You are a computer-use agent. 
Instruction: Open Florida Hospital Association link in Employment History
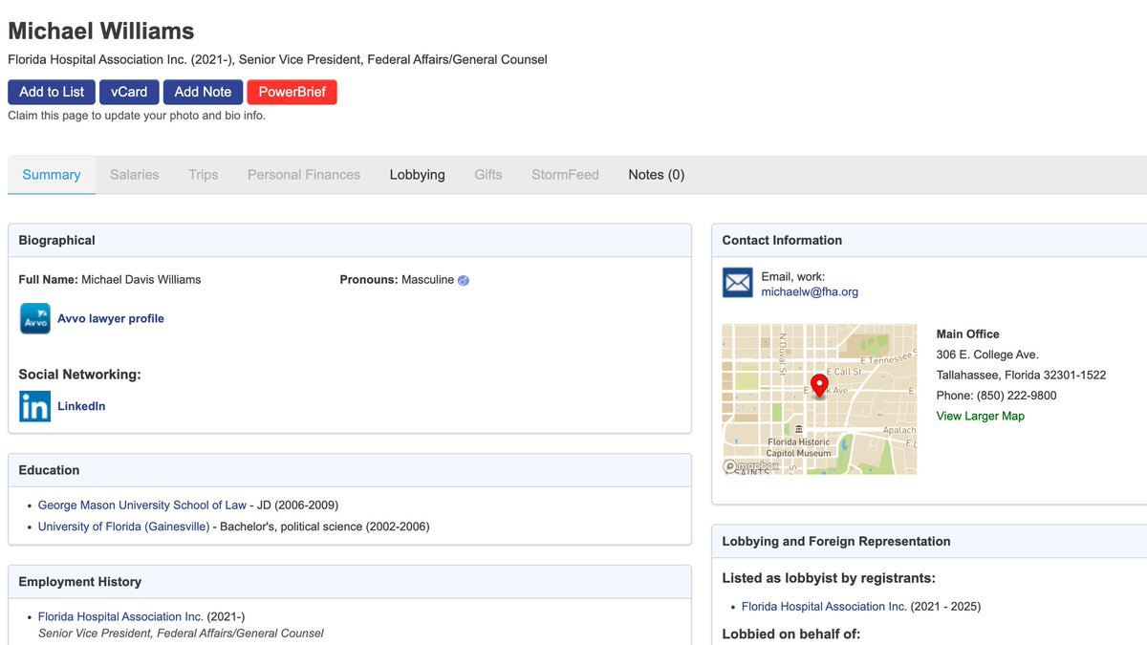(120, 616)
